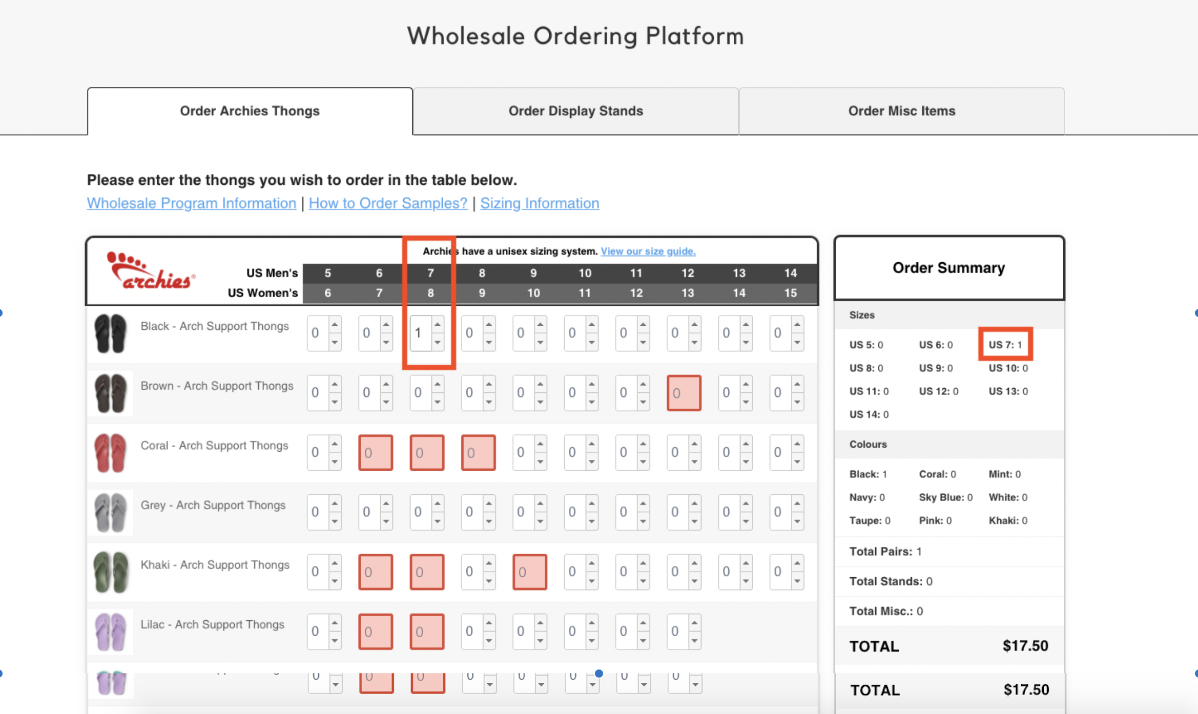
Task: Increase Khaki size 5 quantity
Action: [x=335, y=563]
